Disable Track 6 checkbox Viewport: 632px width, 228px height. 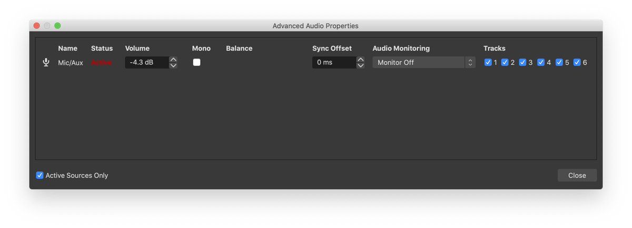tap(577, 62)
